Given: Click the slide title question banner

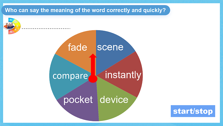Looking at the screenshot, I should click(x=85, y=11).
